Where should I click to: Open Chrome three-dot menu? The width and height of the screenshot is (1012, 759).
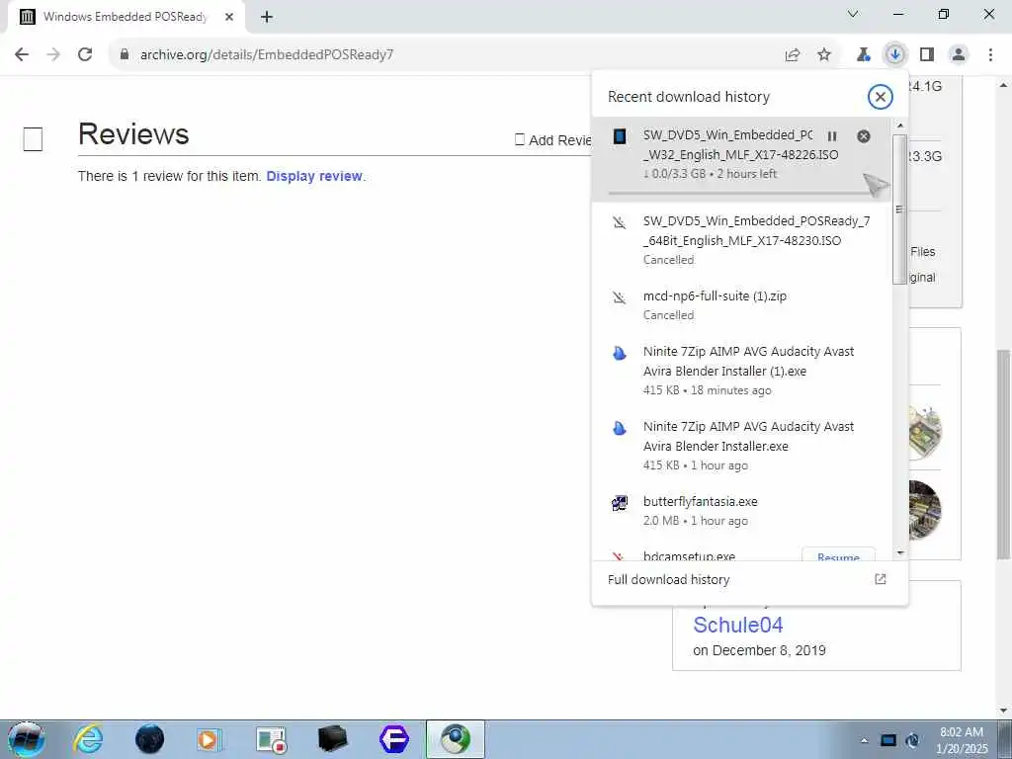pos(990,55)
